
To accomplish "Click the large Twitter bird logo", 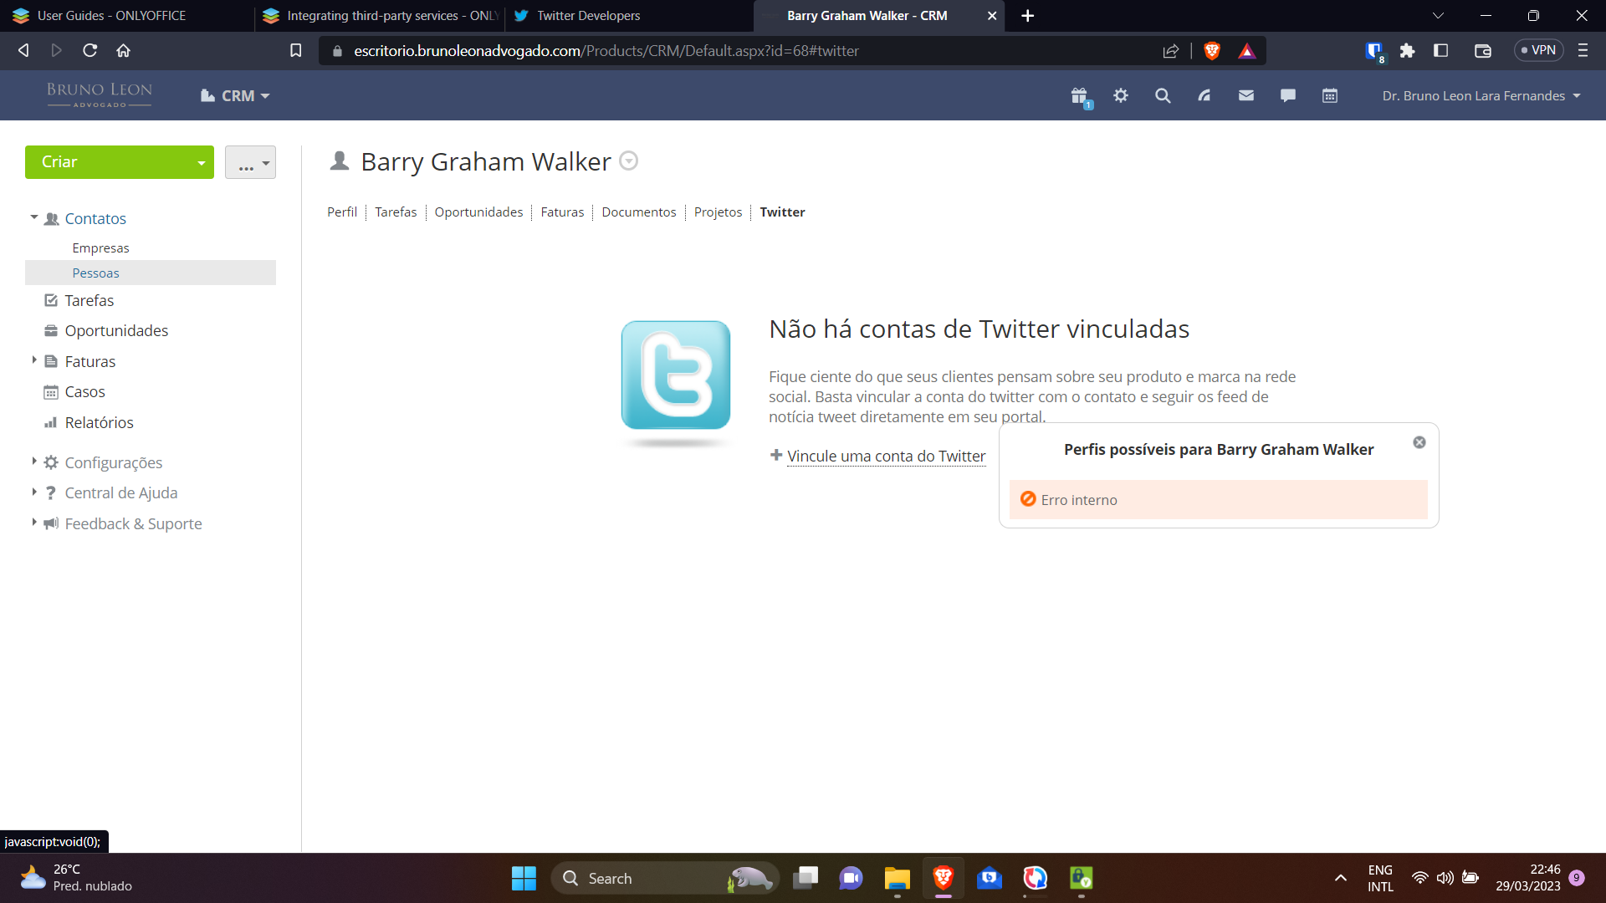I will (676, 375).
